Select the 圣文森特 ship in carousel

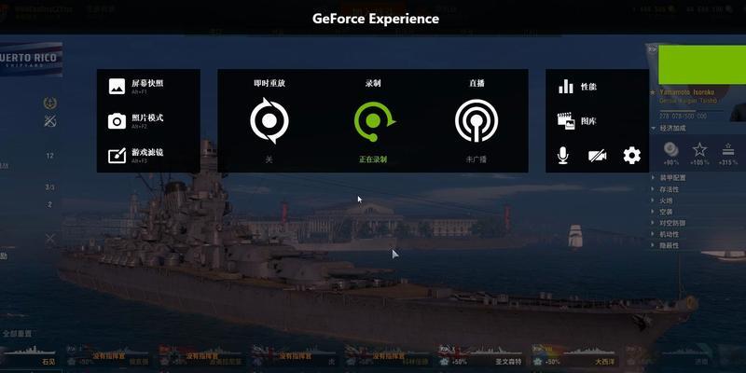click(x=480, y=356)
